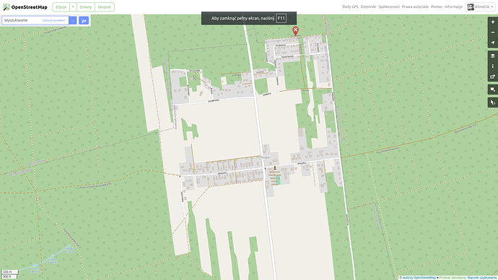This screenshot has width=498, height=280.
Task: Expand the Edycja dropdown arrow
Action: [73, 7]
